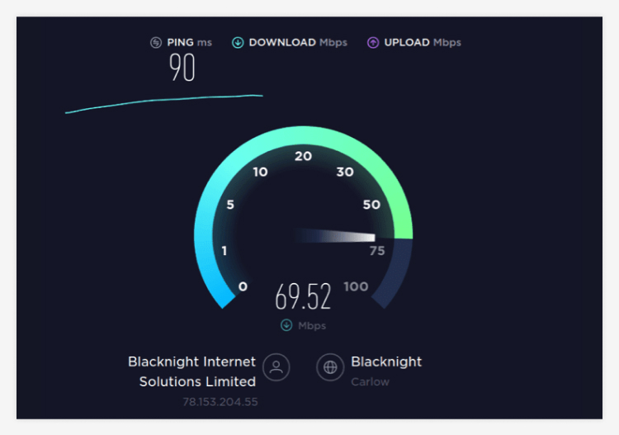Click the ping icon beside PING ms
Screen dimensions: 619x435
pyautogui.click(x=156, y=43)
